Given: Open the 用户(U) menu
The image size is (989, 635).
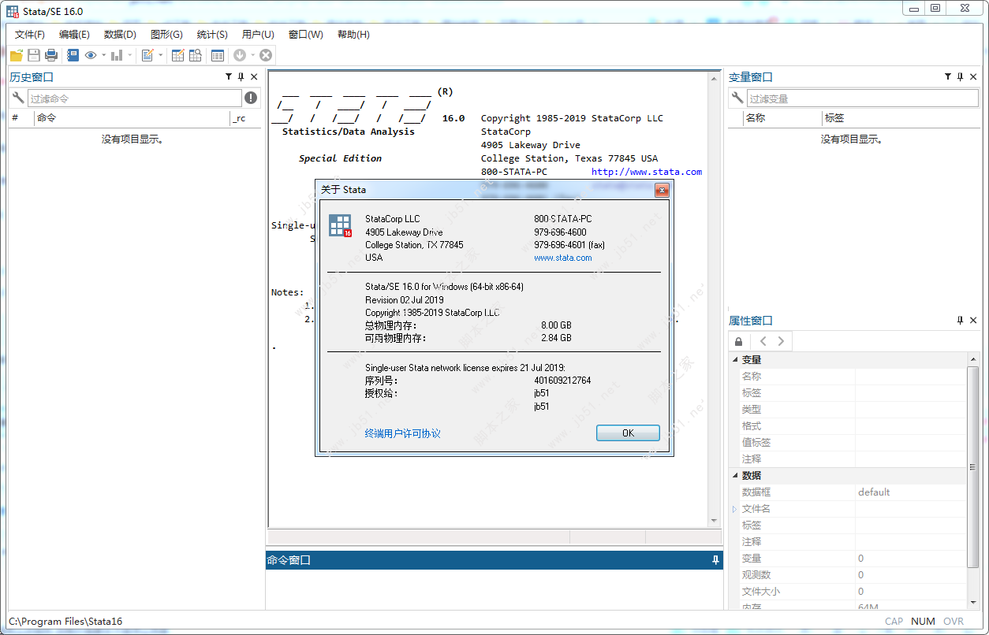Looking at the screenshot, I should click(258, 35).
